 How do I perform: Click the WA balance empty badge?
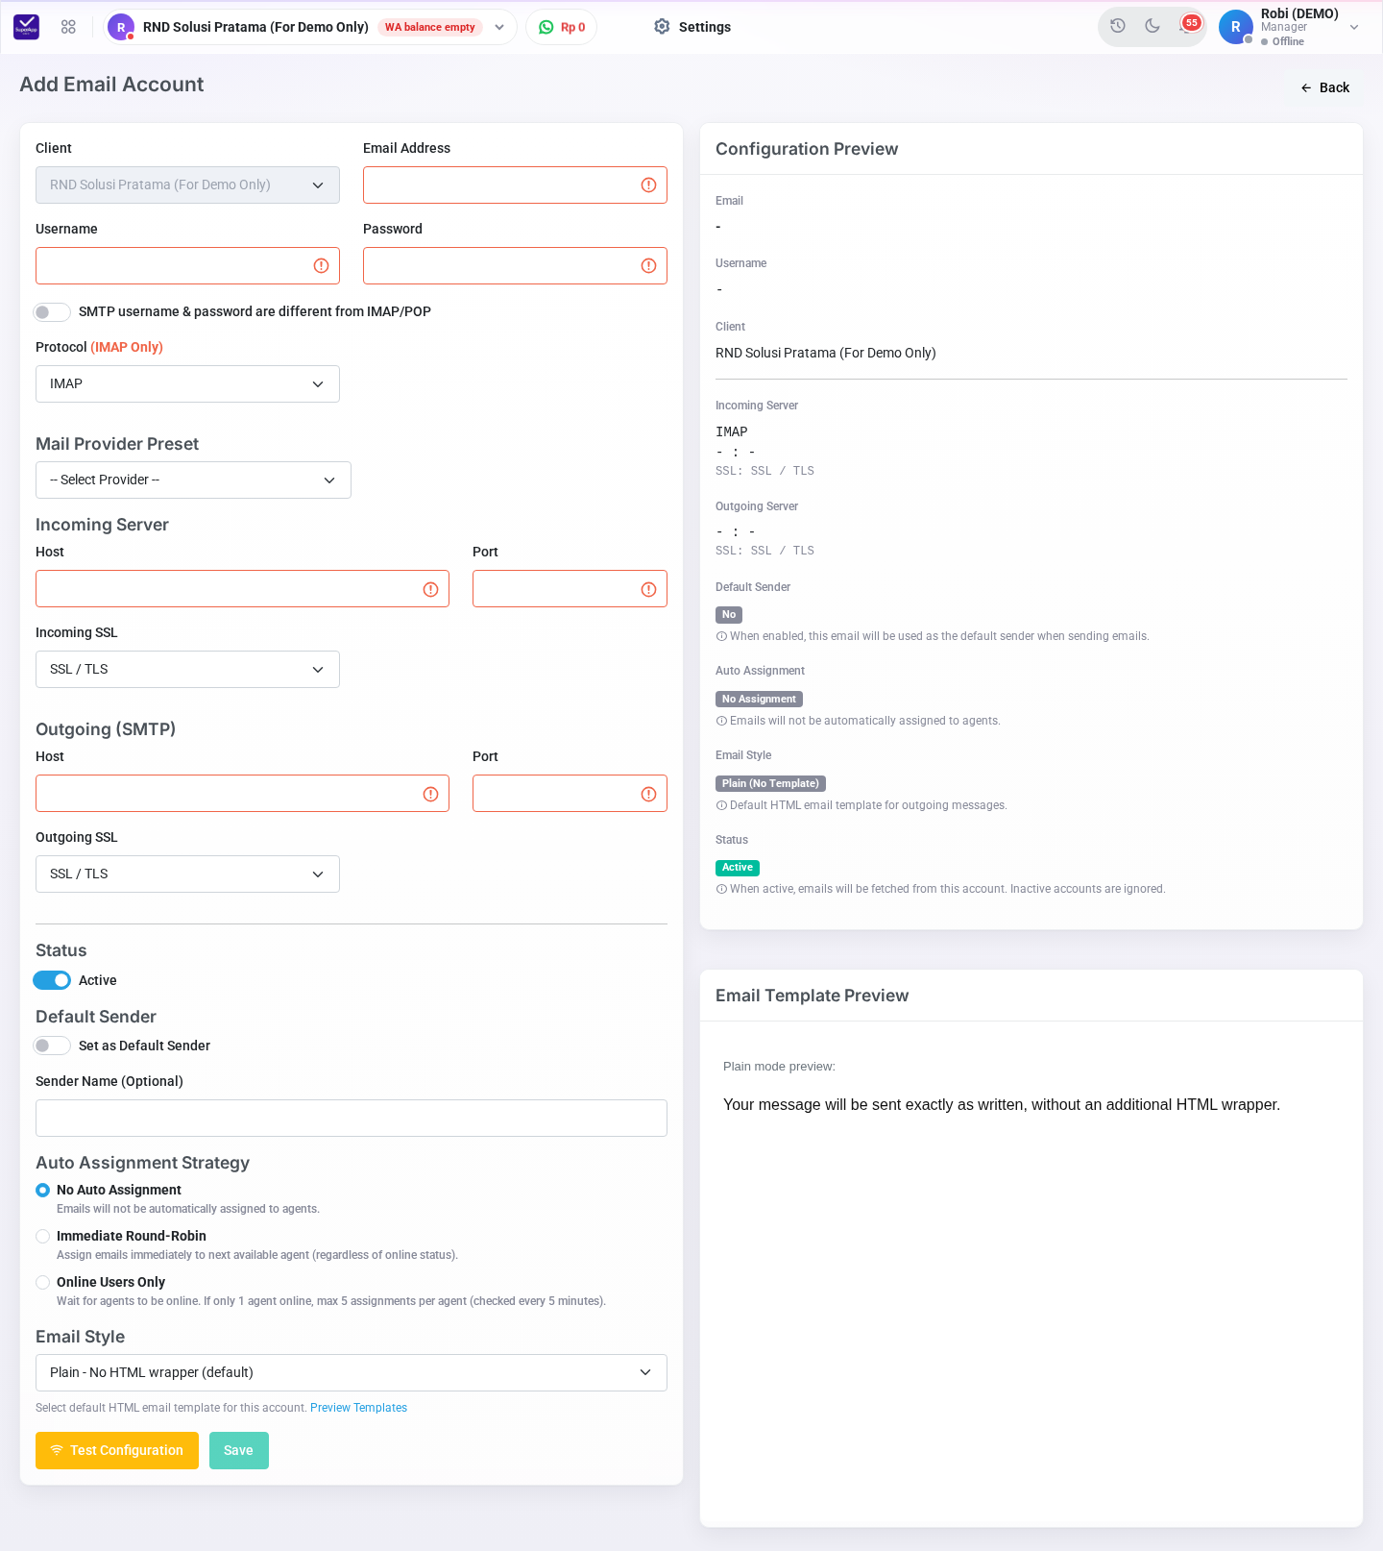coord(430,27)
